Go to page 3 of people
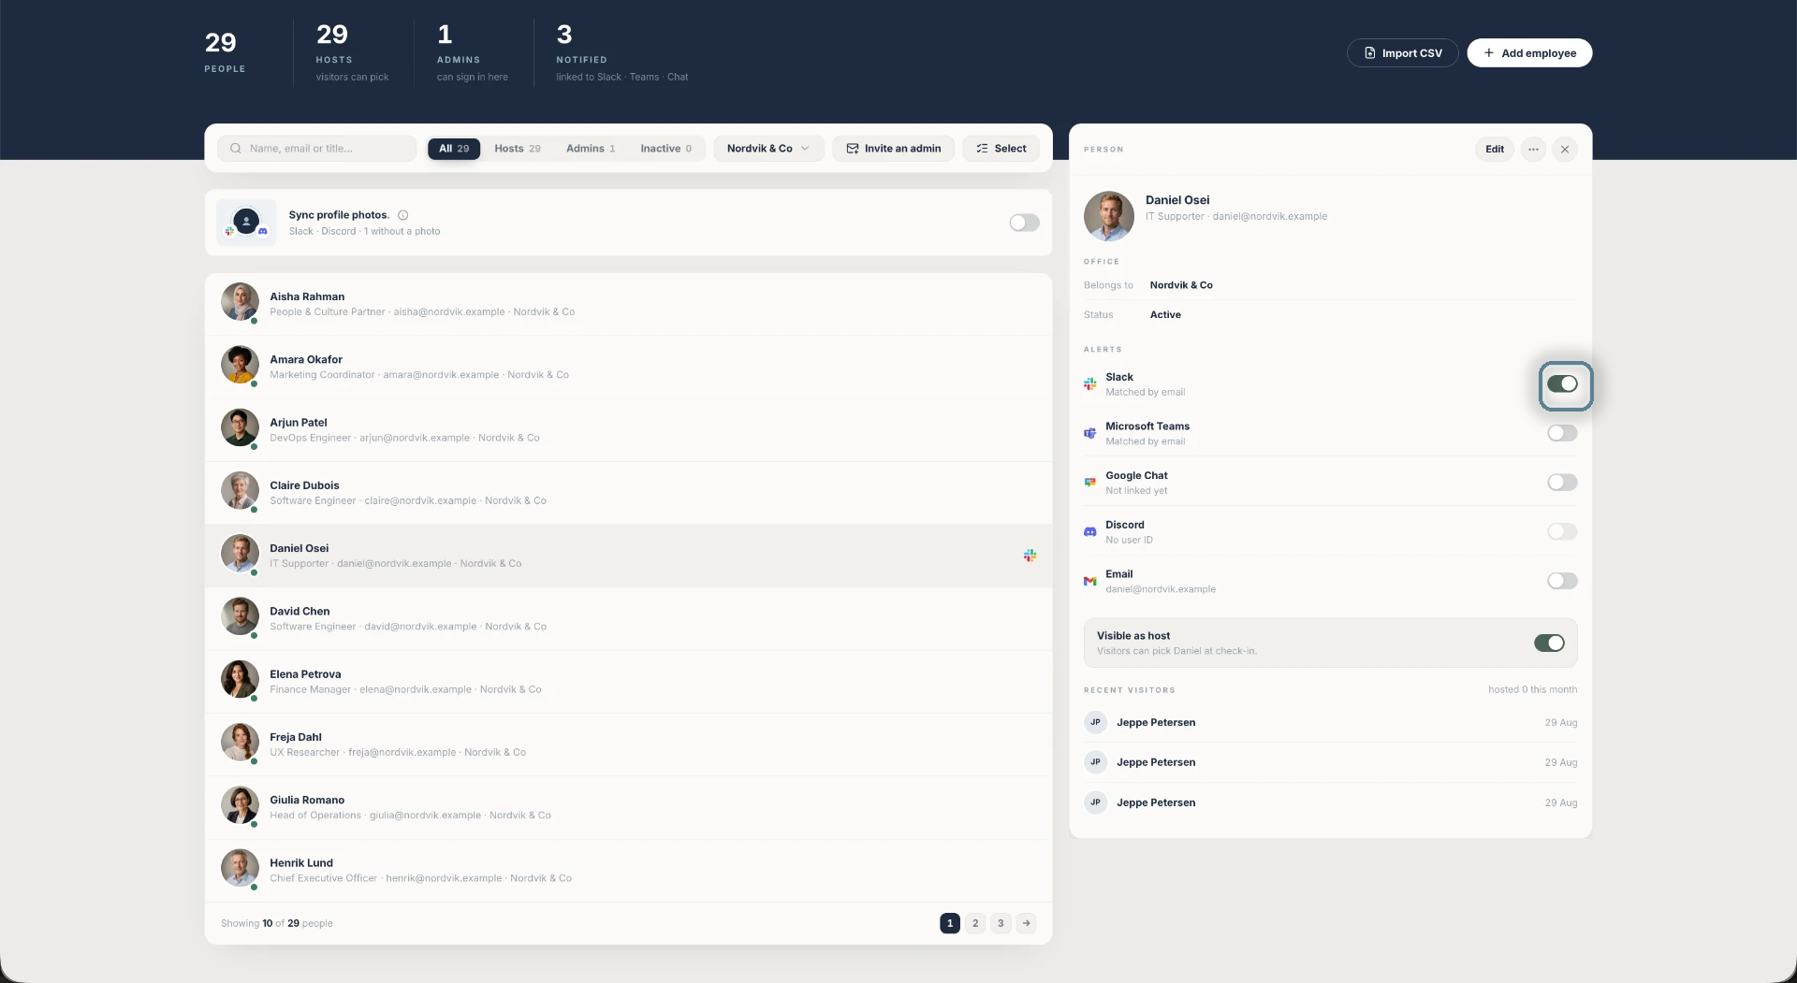Screen dimensions: 1797x983 (1001, 923)
